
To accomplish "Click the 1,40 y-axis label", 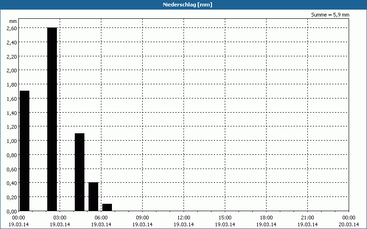I will (12, 113).
